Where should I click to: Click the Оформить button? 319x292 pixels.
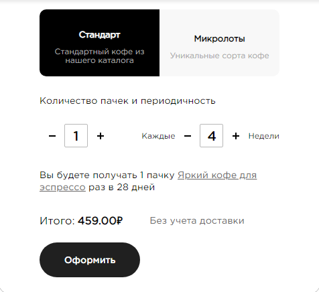coord(90,260)
